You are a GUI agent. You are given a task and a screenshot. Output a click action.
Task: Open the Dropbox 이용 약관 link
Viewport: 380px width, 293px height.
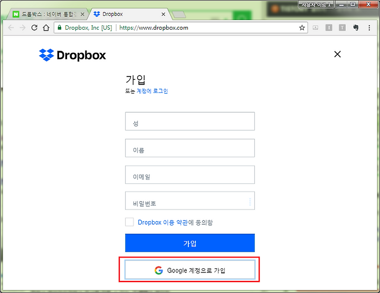click(x=163, y=222)
